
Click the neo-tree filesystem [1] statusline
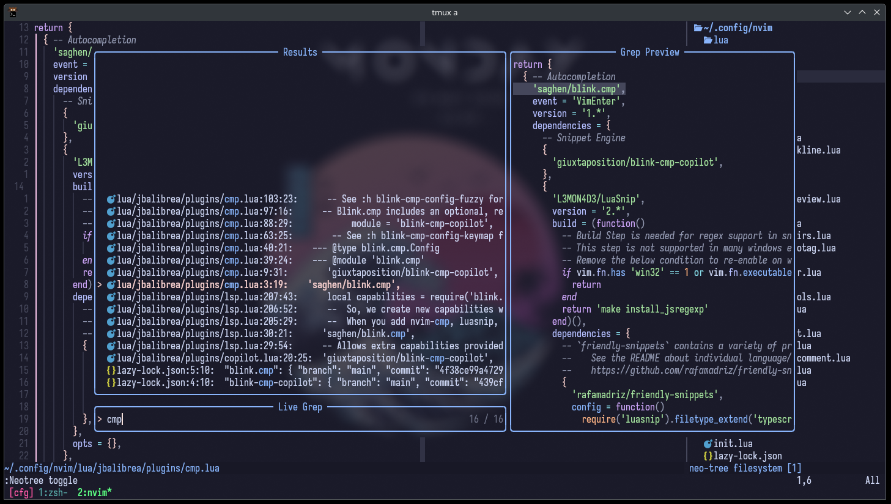[745, 469]
